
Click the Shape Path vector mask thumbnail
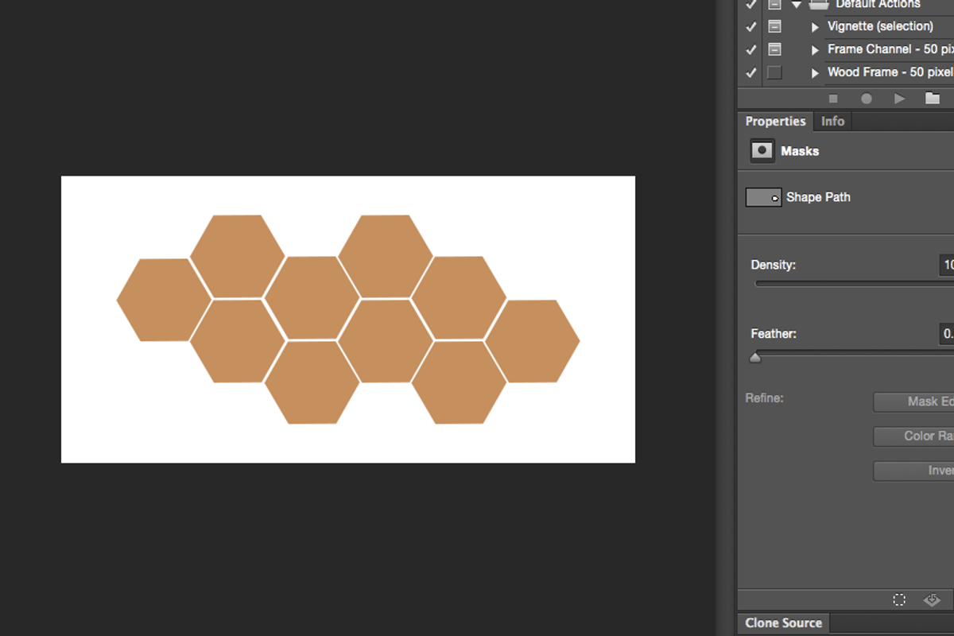pyautogui.click(x=763, y=197)
